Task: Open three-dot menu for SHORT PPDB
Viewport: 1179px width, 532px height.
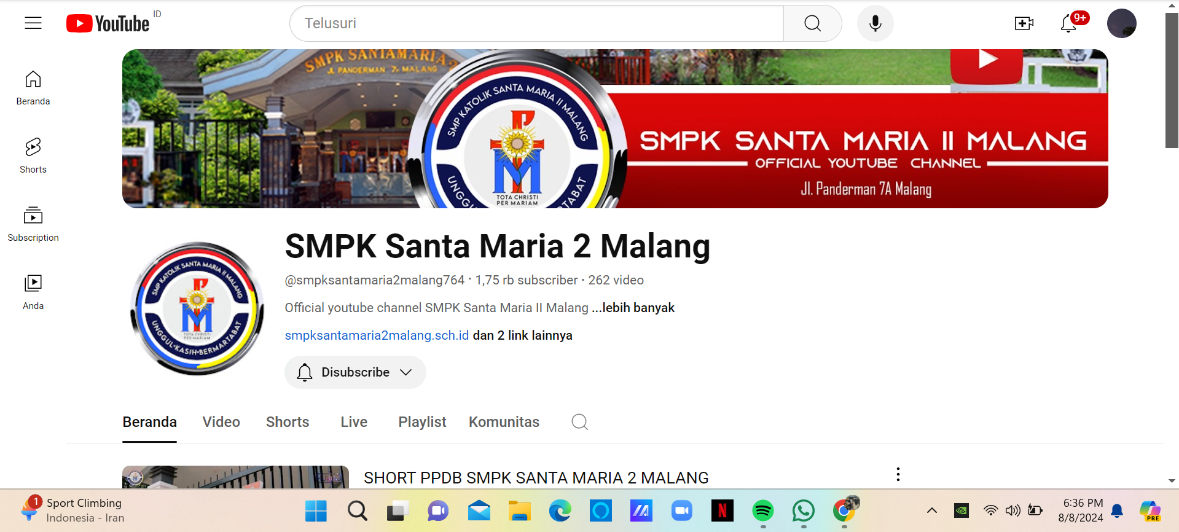Action: coord(898,474)
